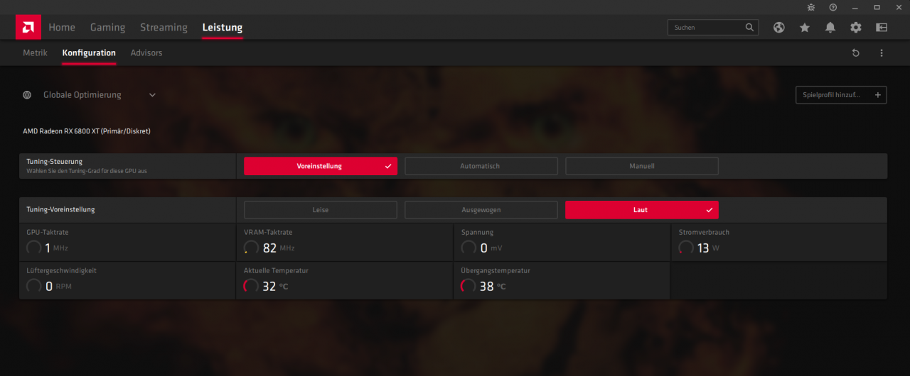
Task: Click the Tuning-Steuerung label
Action: click(55, 162)
